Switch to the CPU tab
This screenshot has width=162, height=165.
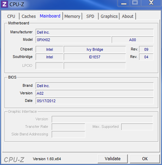[11, 16]
